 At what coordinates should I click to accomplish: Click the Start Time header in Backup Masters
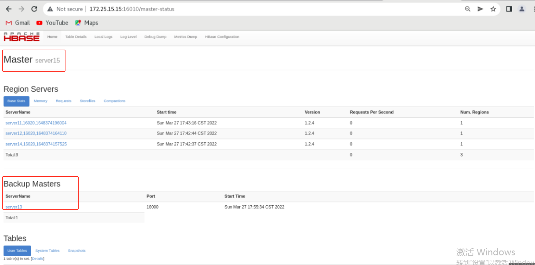(235, 196)
